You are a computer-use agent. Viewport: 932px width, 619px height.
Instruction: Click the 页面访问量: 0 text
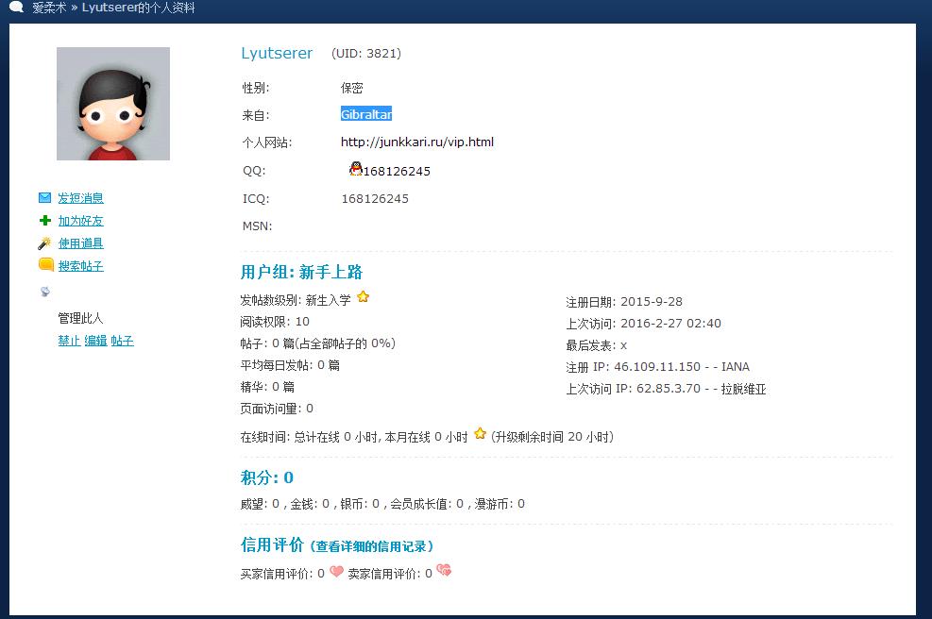(x=277, y=409)
